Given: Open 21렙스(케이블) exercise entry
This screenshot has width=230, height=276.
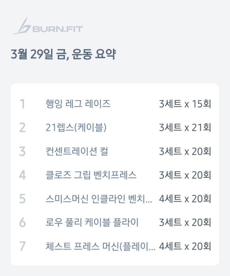Looking at the screenshot, I should point(76,127).
